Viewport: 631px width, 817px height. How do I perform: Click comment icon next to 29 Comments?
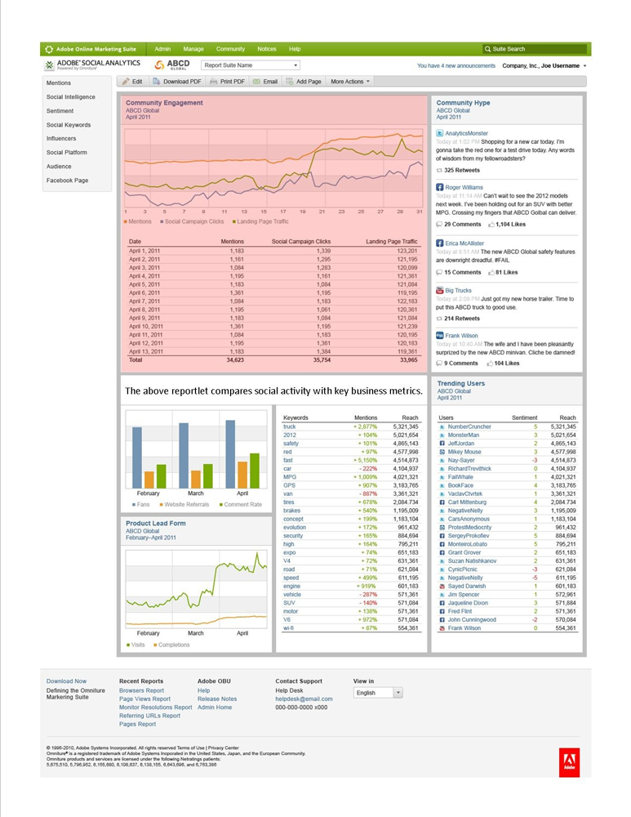(439, 225)
